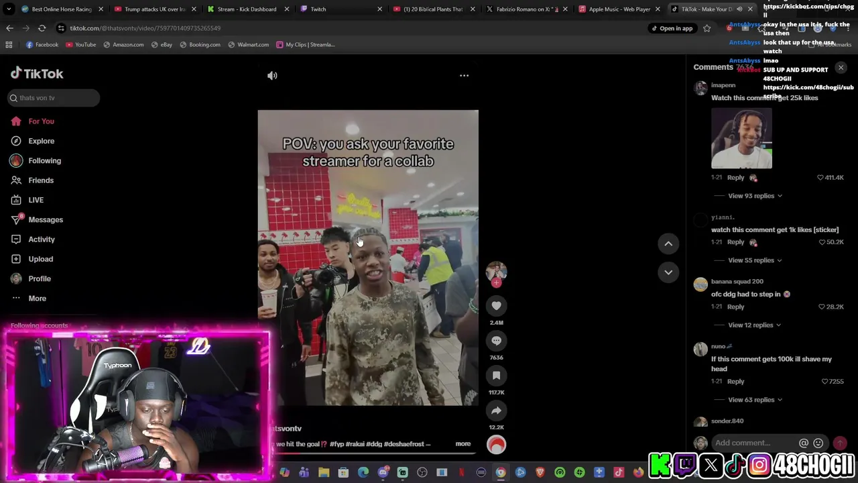Open Explore in sidebar
The image size is (858, 483).
point(41,141)
